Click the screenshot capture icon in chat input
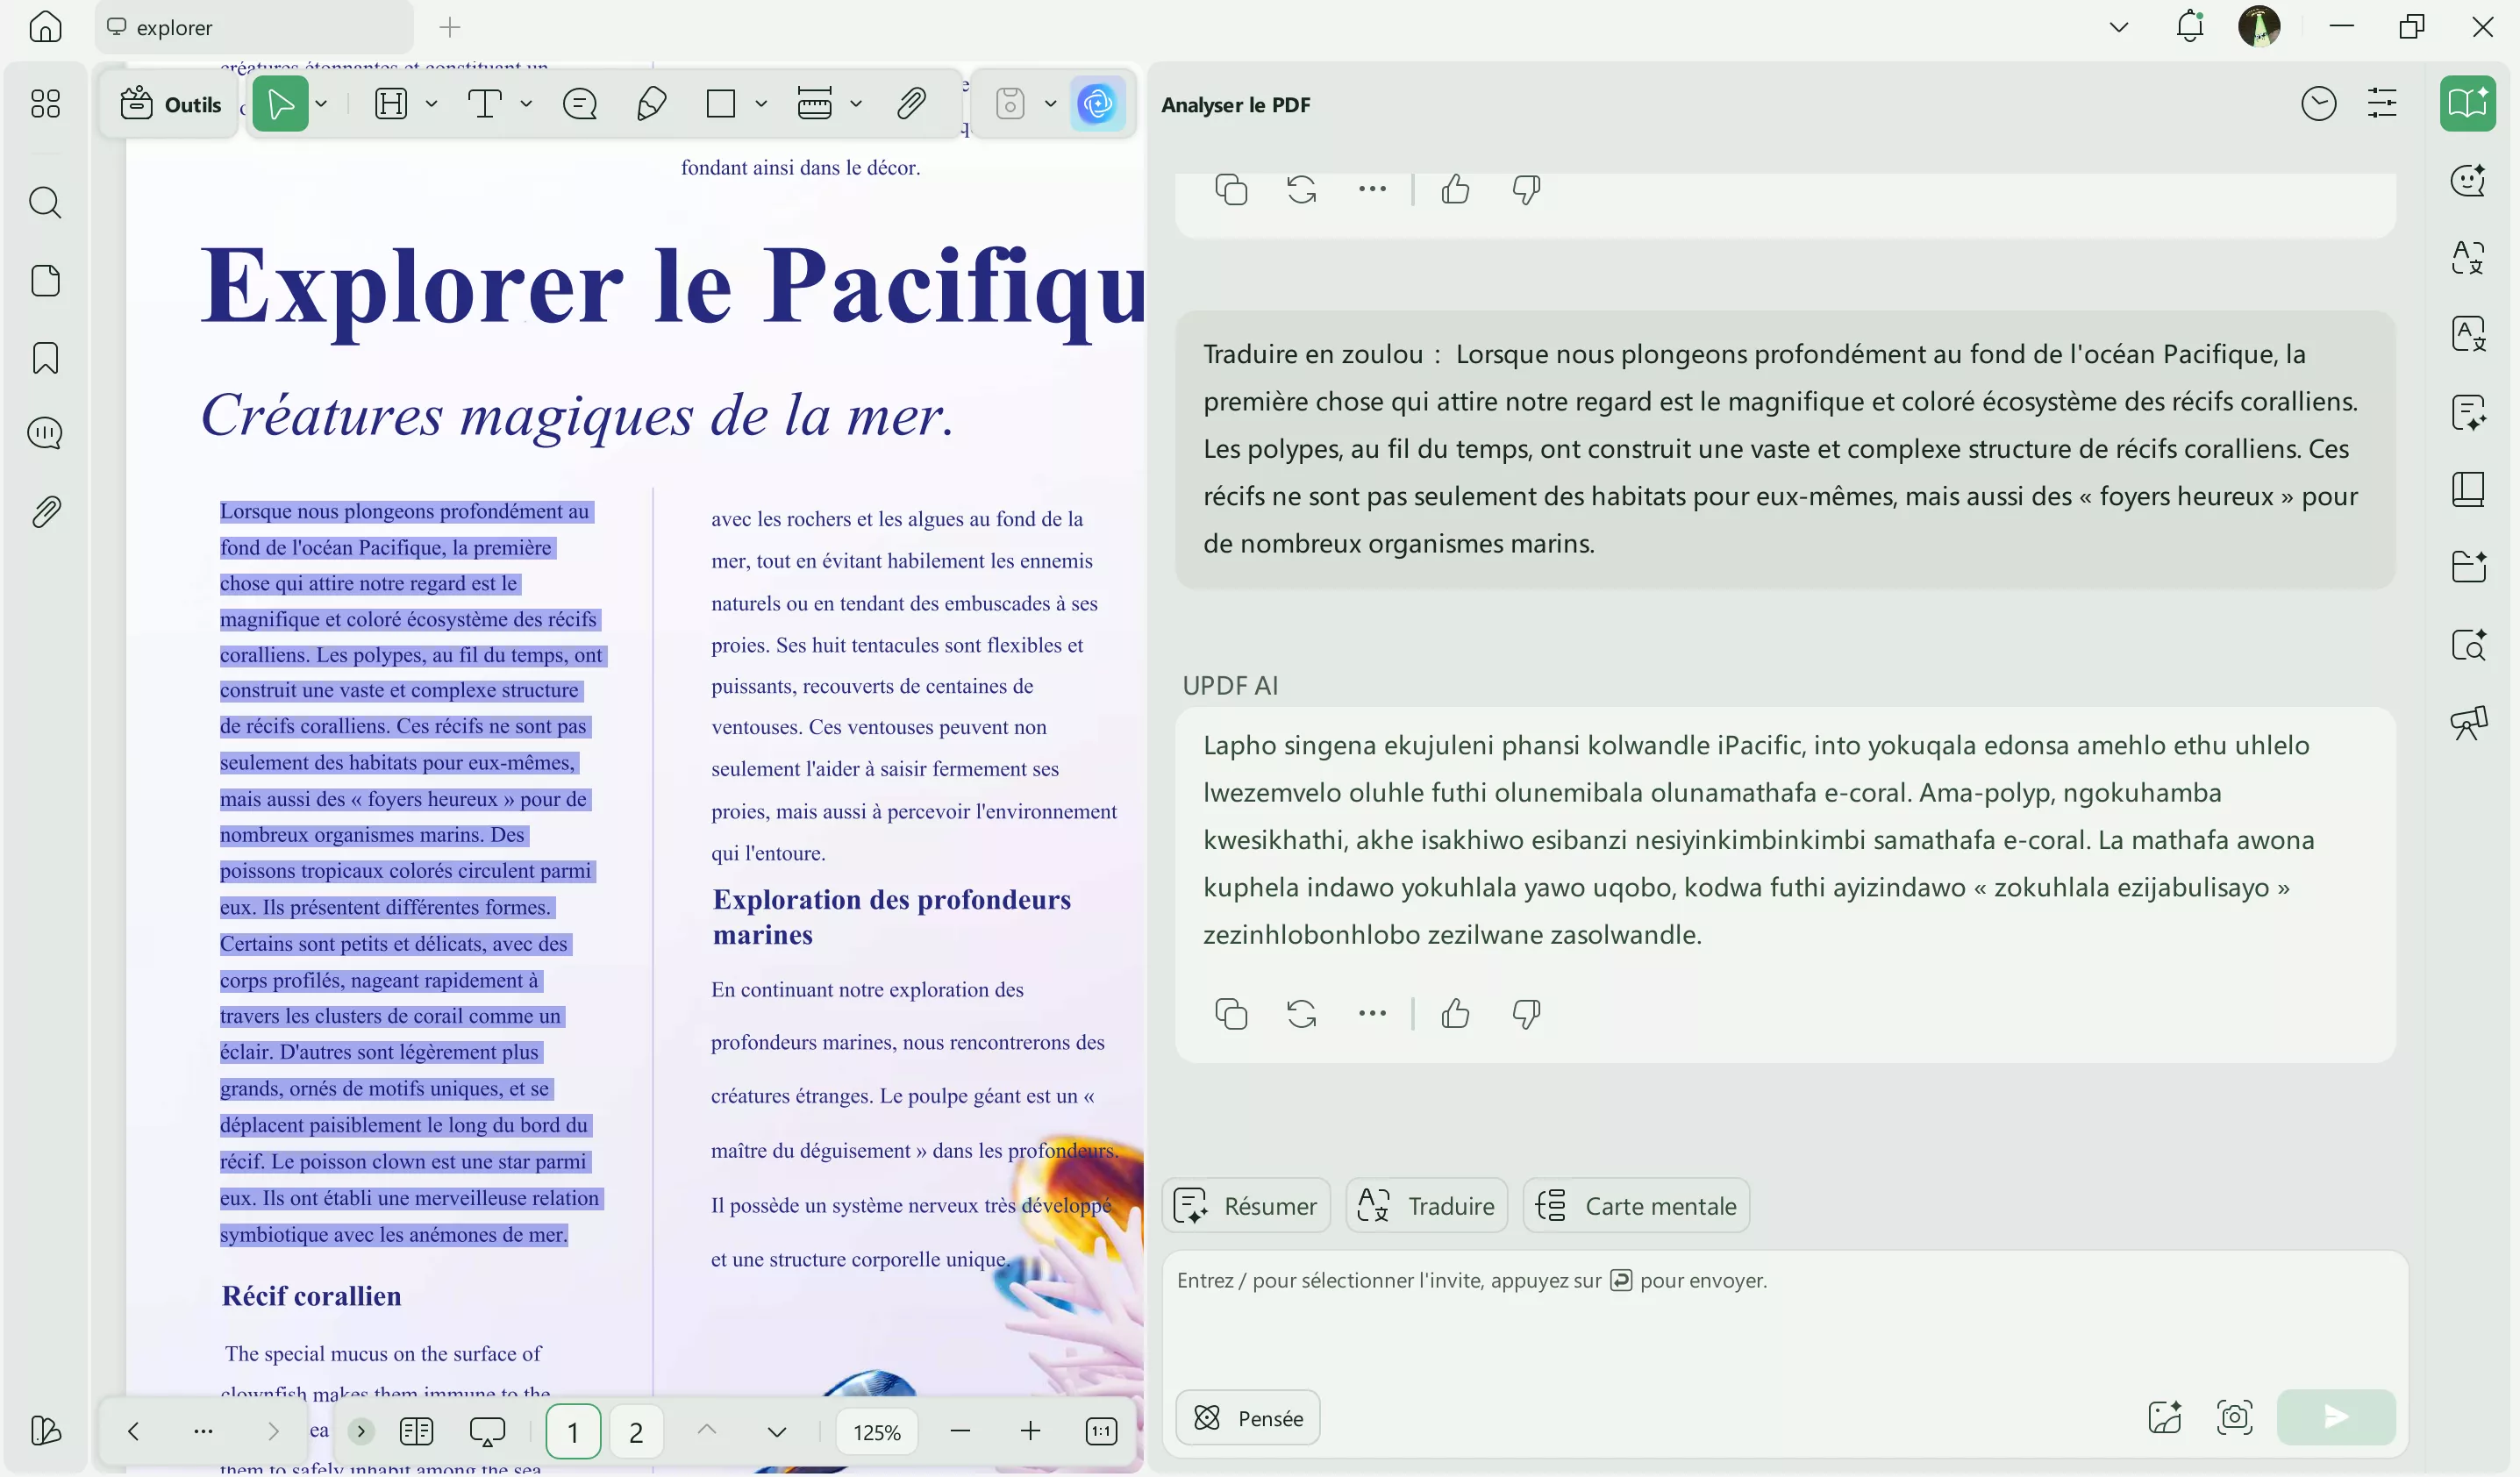The height and width of the screenshot is (1477, 2520). [x=2235, y=1417]
